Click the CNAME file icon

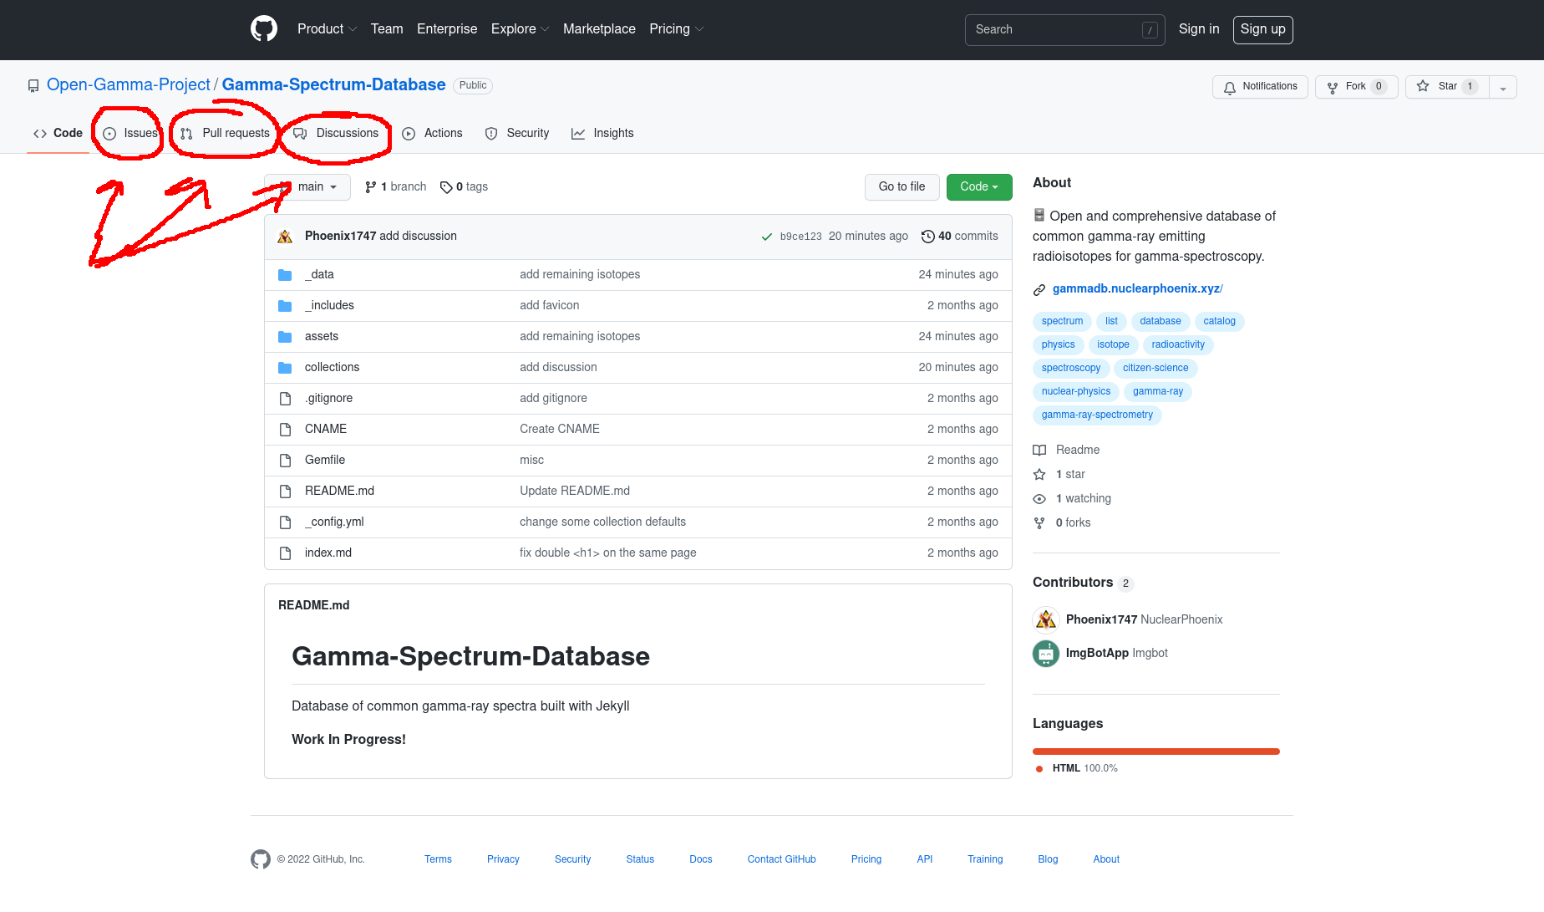point(285,430)
